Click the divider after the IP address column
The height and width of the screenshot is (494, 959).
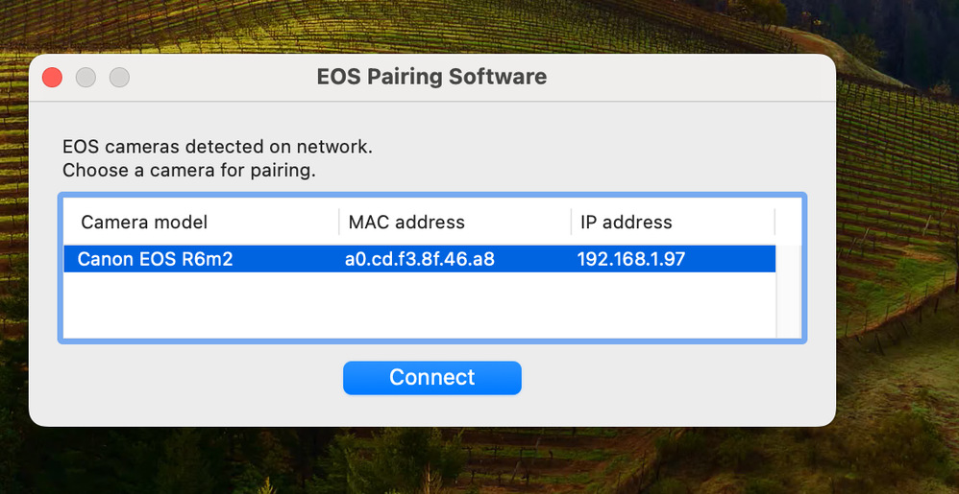pyautogui.click(x=775, y=223)
